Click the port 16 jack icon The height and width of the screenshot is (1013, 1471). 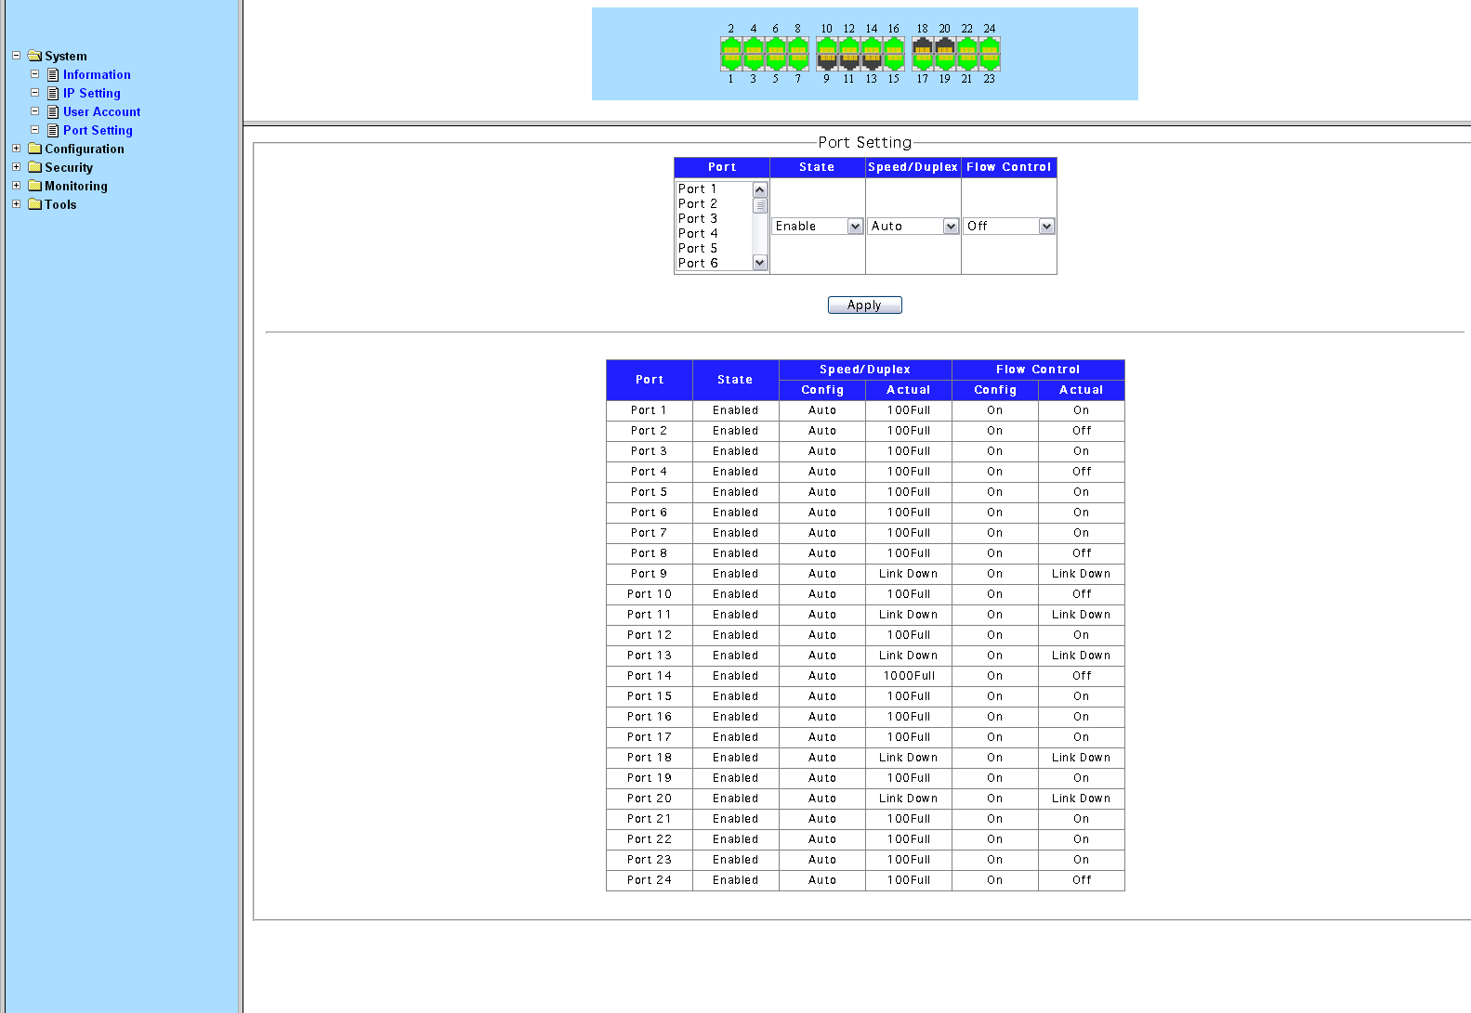894,46
